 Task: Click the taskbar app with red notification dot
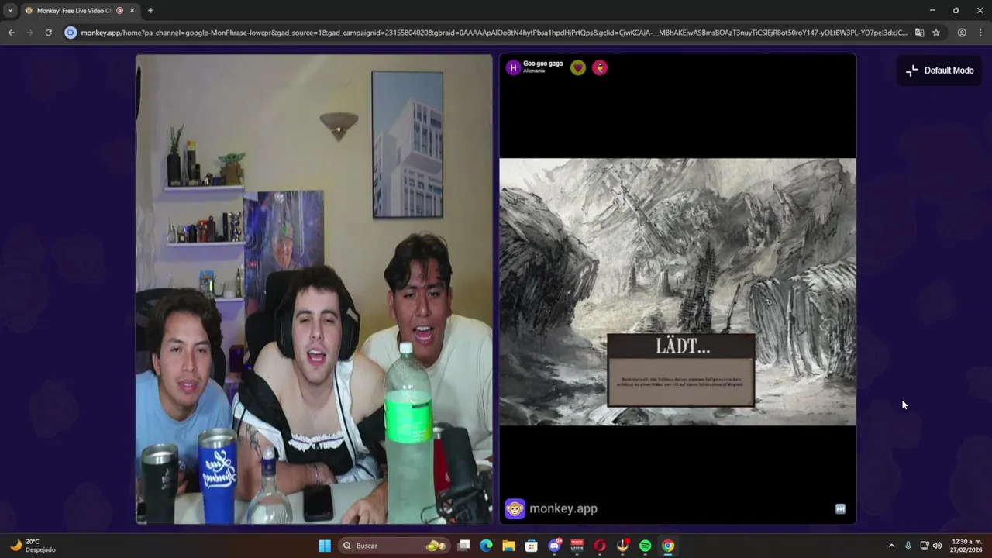[x=622, y=546]
